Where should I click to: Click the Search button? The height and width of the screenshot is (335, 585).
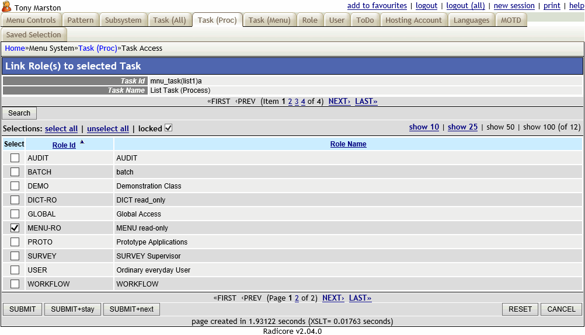pos(19,113)
